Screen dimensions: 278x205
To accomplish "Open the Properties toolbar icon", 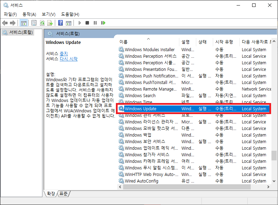I will (x=34, y=23).
